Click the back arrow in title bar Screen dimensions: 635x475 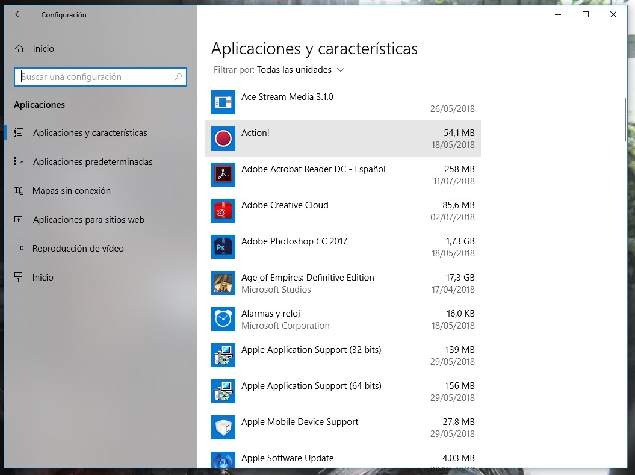coord(19,14)
